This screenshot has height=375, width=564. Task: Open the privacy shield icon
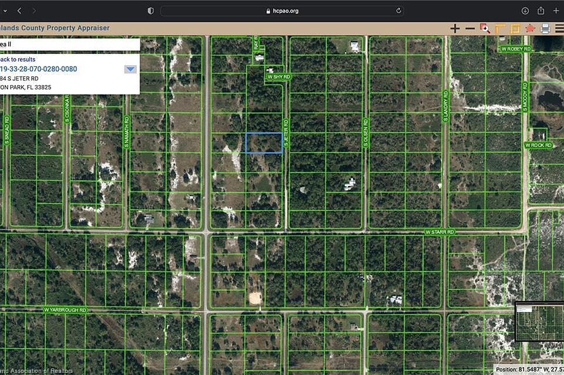(151, 11)
